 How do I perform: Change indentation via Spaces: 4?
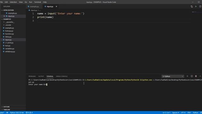(175, 113)
